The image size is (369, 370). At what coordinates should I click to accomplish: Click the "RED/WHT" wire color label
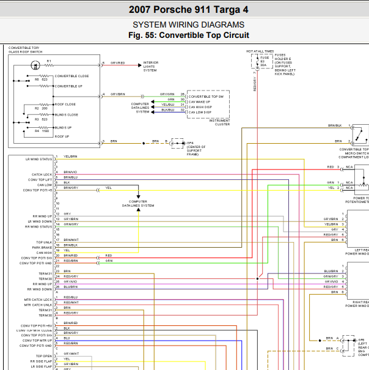(x=71, y=302)
